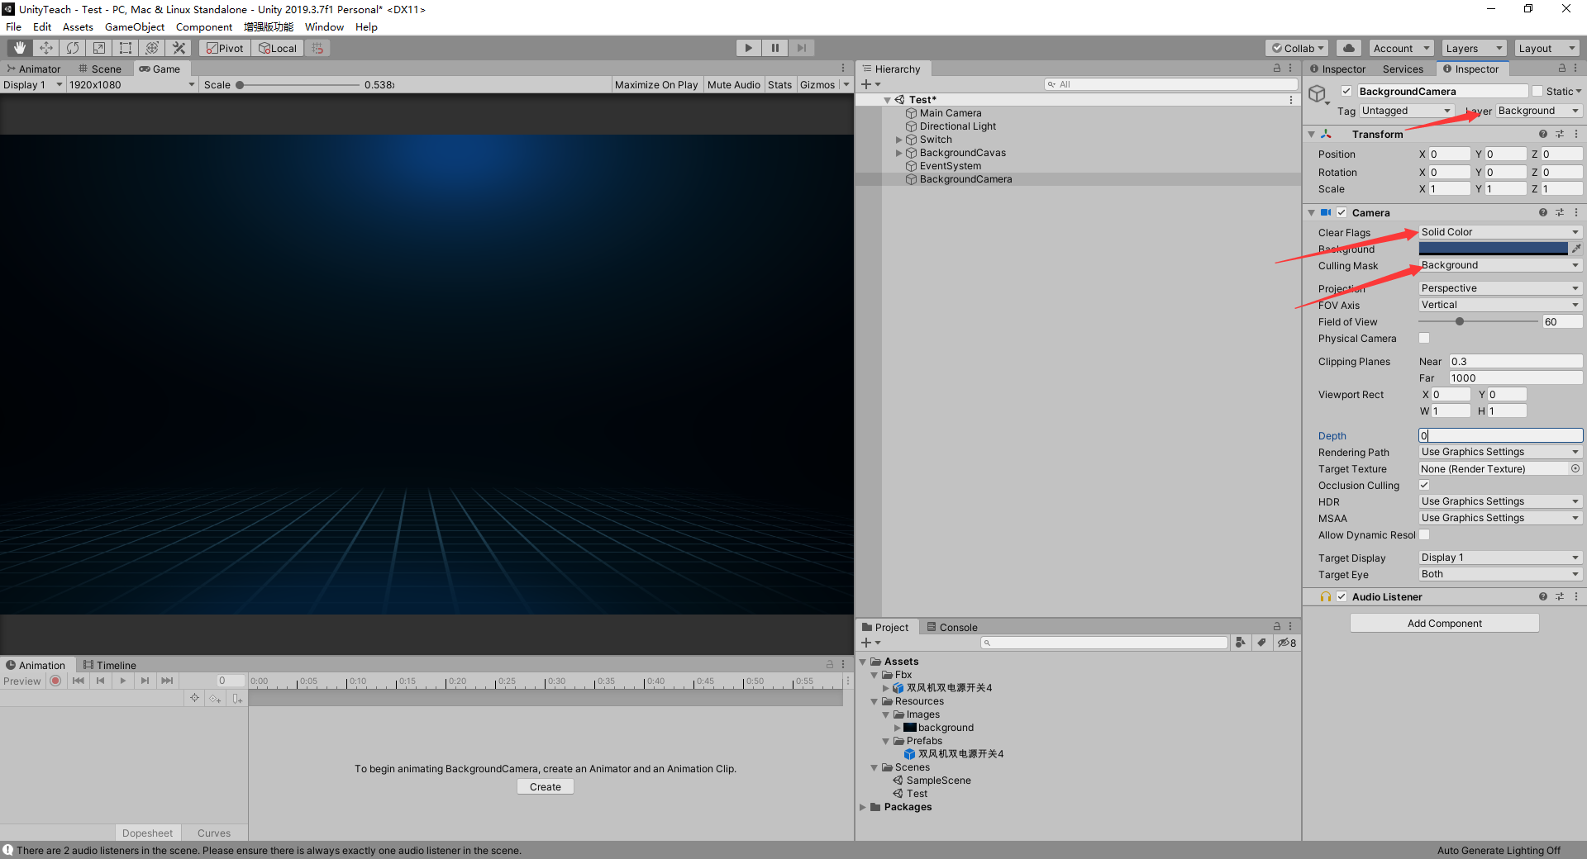Image resolution: width=1587 pixels, height=859 pixels.
Task: Toggle the grid snapping icon
Action: click(317, 48)
